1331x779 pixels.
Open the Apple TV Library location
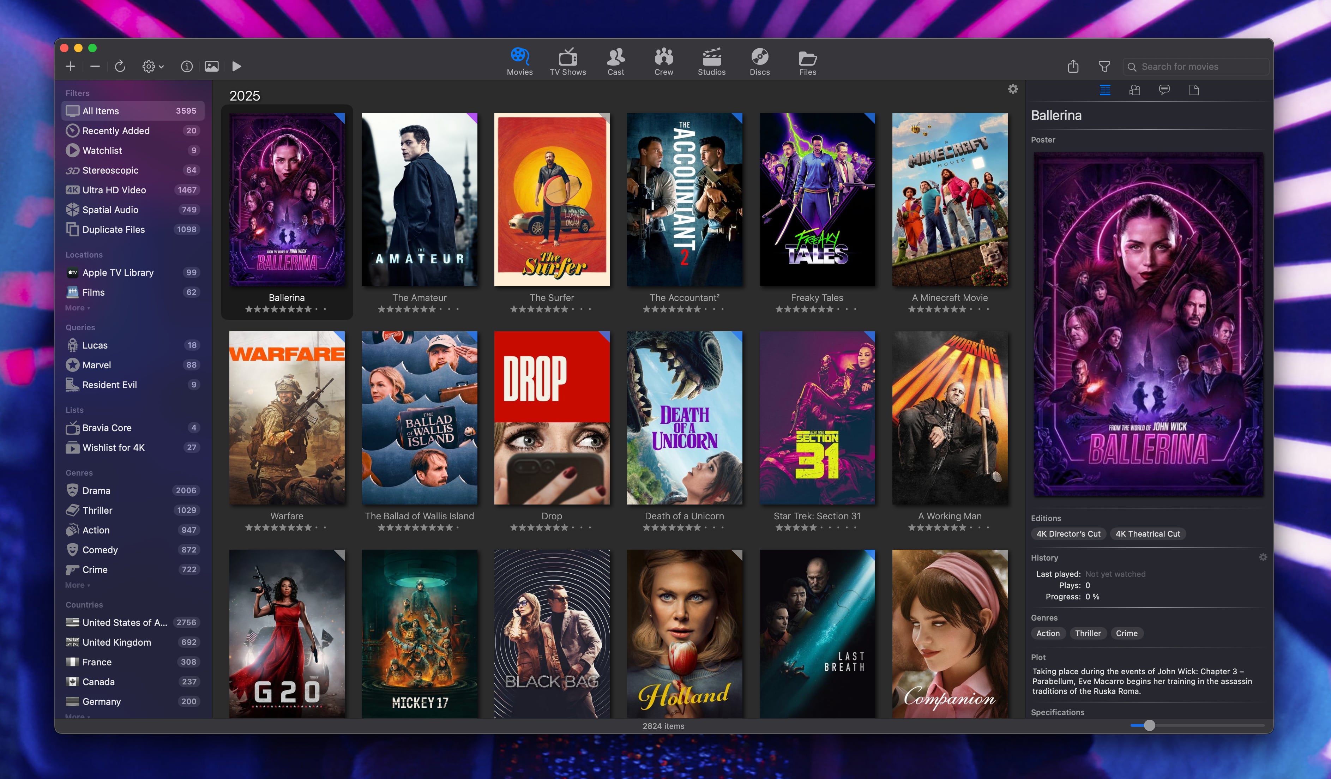(133, 272)
